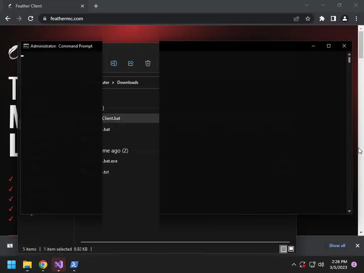The height and width of the screenshot is (273, 364).
Task: Open PowerShell from taskbar
Action: pos(74,264)
